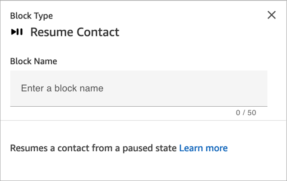The width and height of the screenshot is (287, 181).
Task: Click the Block Type label
Action: 31,16
